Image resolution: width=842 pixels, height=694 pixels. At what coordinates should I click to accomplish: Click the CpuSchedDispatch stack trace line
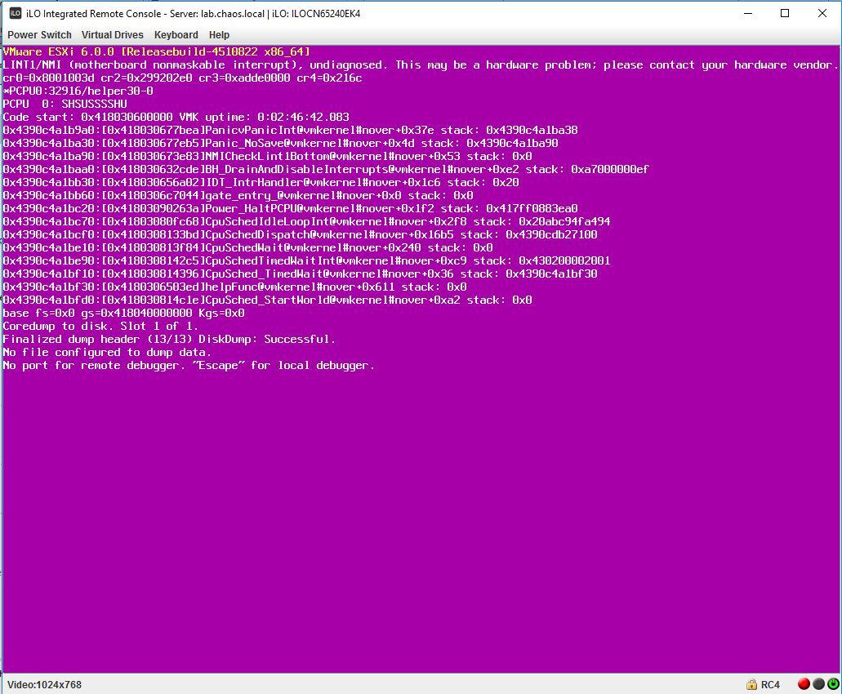[301, 234]
